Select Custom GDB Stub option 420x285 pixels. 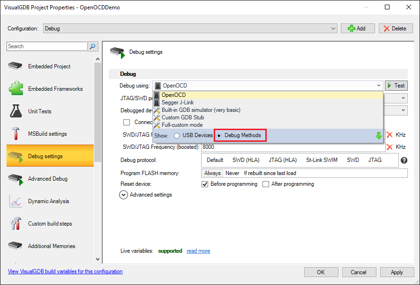pyautogui.click(x=268, y=117)
